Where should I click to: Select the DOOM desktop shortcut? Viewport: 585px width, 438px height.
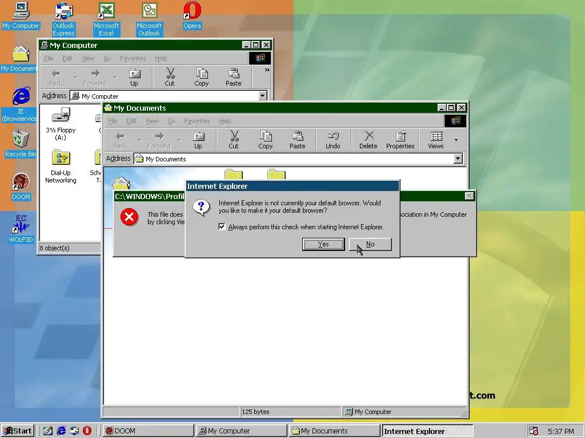[21, 186]
